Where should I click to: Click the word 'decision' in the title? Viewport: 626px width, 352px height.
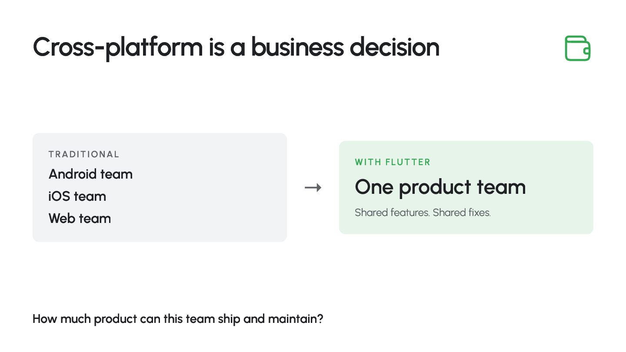[x=395, y=47]
